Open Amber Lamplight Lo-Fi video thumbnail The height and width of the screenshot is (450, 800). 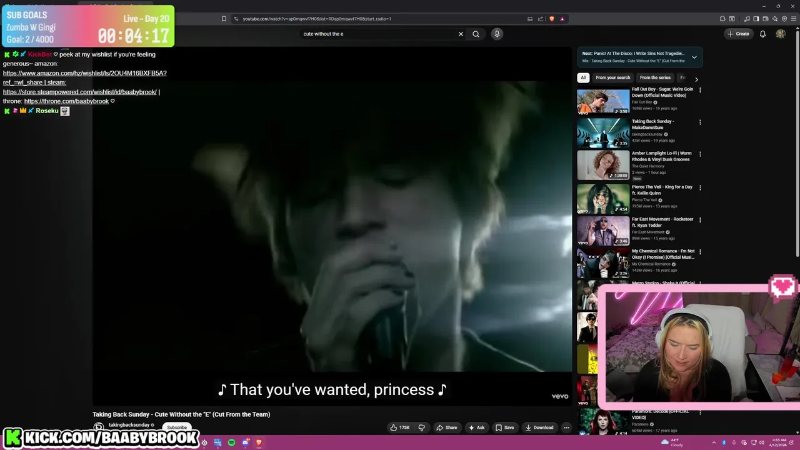coord(603,165)
